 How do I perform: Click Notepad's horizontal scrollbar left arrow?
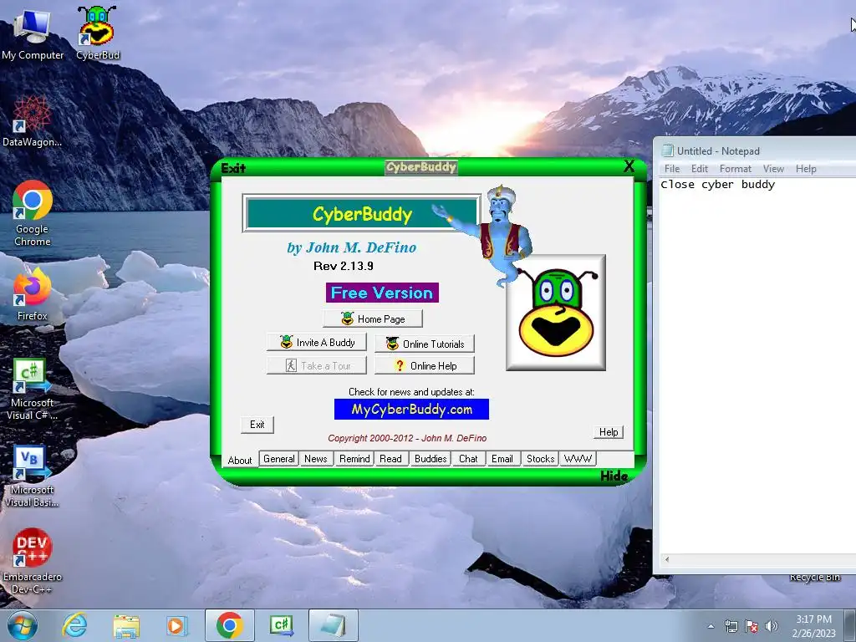[666, 559]
